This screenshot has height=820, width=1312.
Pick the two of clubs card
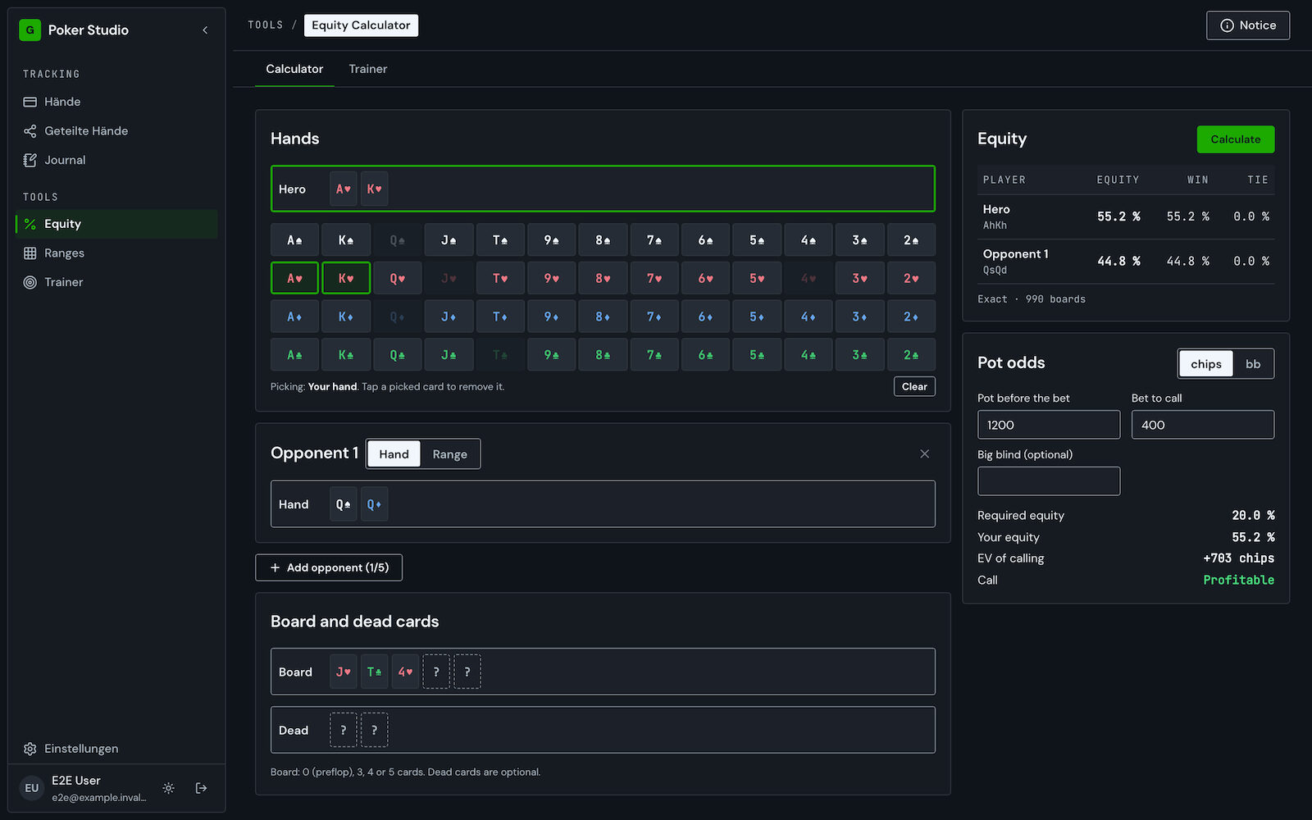coord(911,355)
